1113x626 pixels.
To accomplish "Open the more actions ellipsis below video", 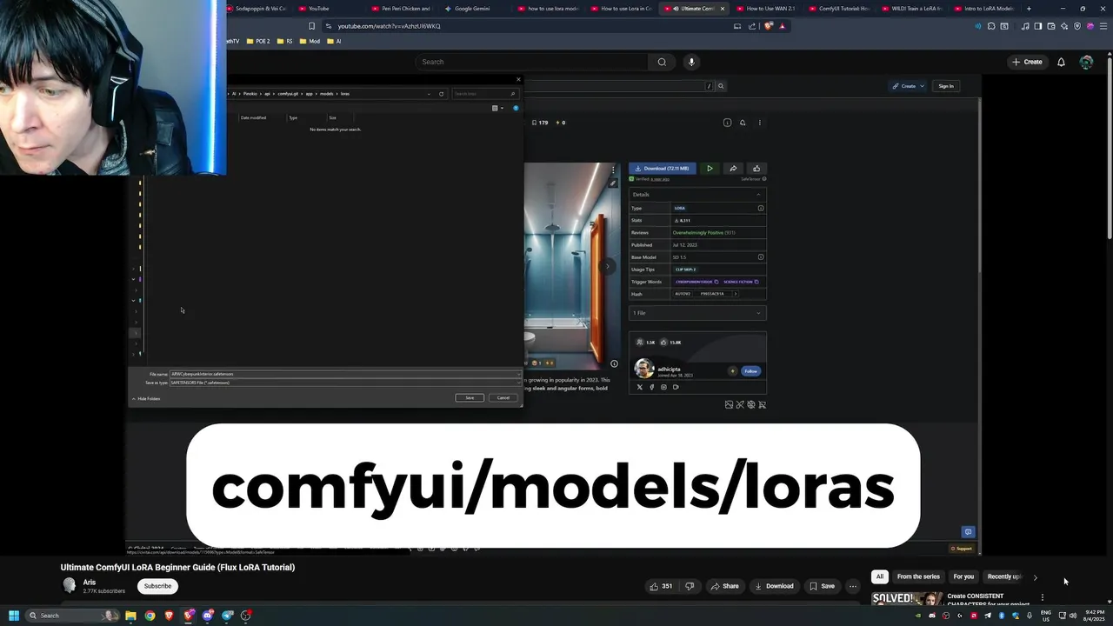I will (x=852, y=586).
